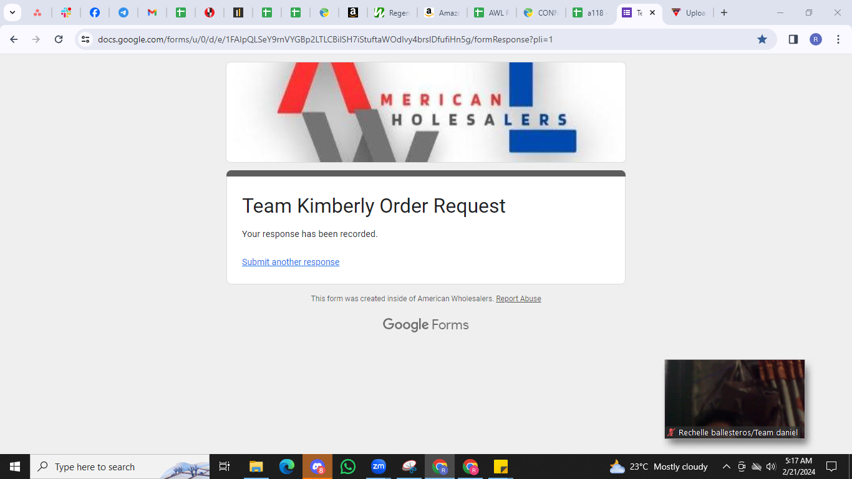Open the Uploa tab

point(689,12)
